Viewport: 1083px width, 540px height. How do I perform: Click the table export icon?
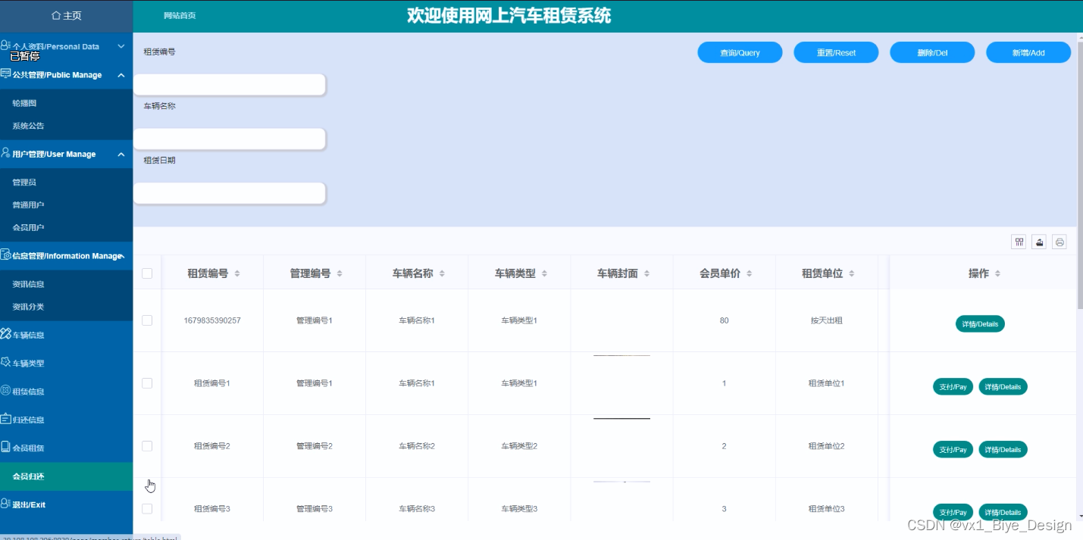(x=1040, y=242)
